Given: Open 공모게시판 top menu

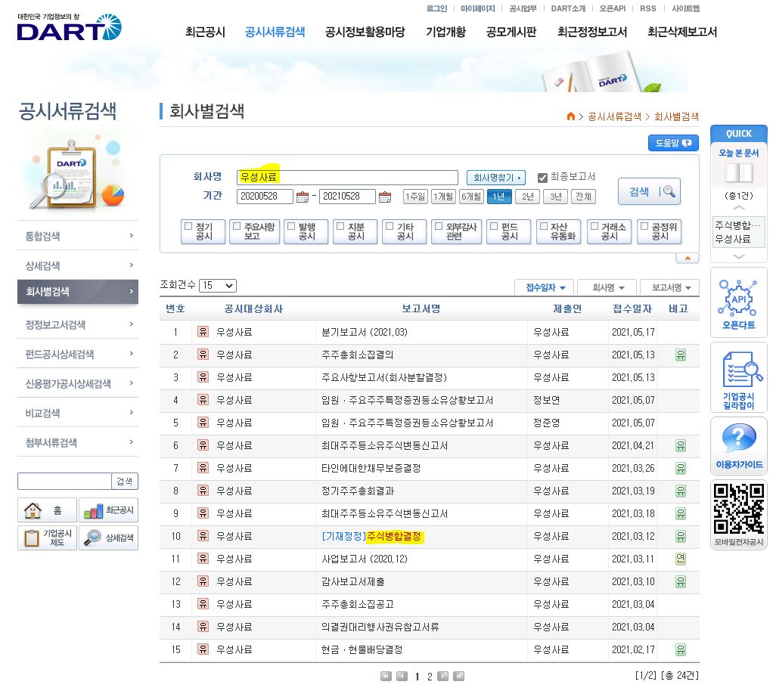Looking at the screenshot, I should coord(511,33).
